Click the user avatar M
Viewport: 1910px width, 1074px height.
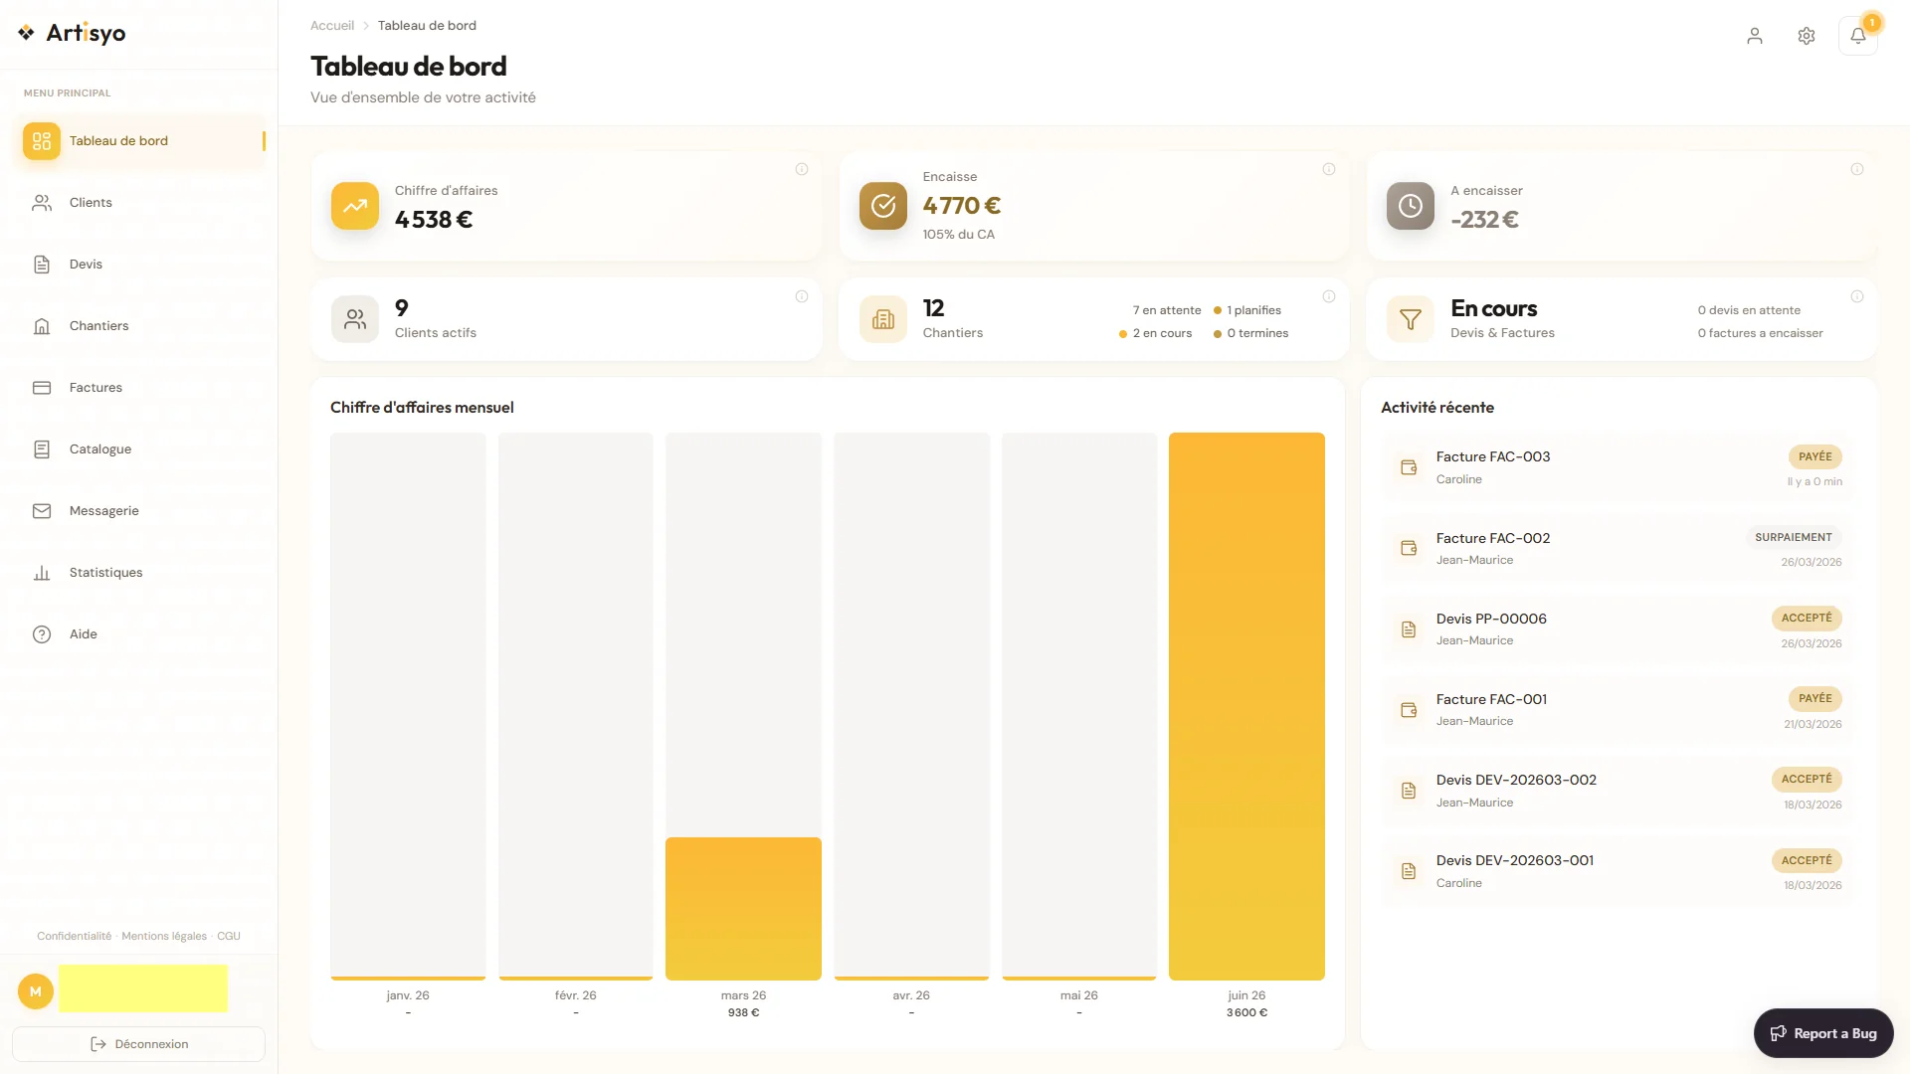(36, 991)
